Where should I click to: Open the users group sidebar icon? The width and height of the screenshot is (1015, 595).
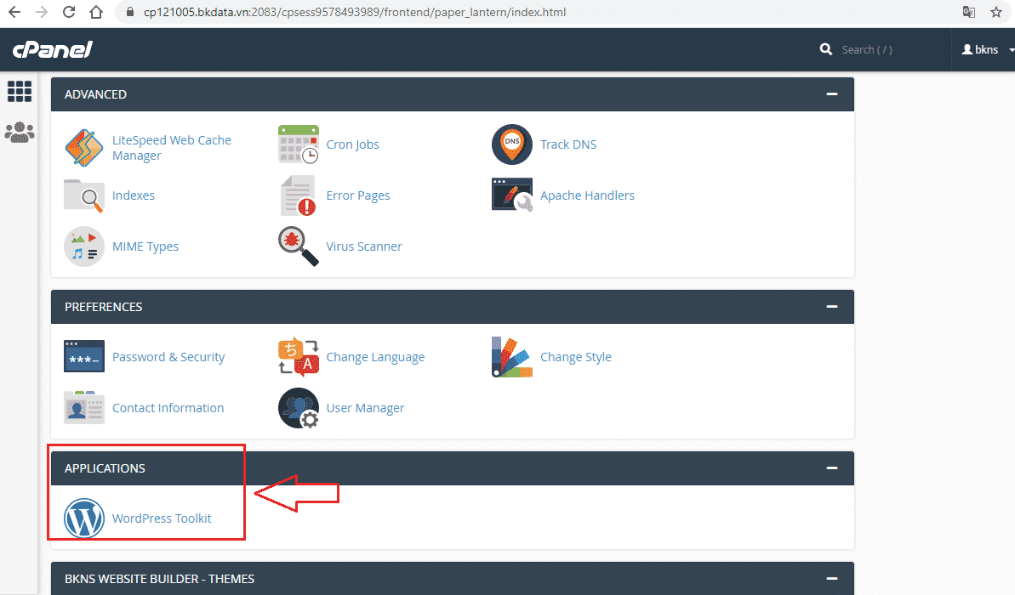point(20,132)
